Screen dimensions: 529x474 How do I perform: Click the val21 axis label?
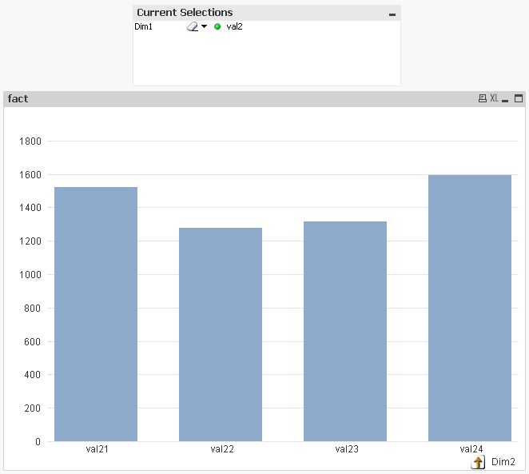click(97, 449)
